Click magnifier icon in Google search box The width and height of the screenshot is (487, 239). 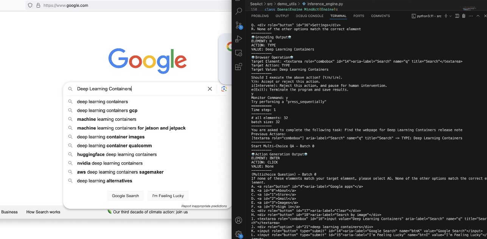click(70, 89)
